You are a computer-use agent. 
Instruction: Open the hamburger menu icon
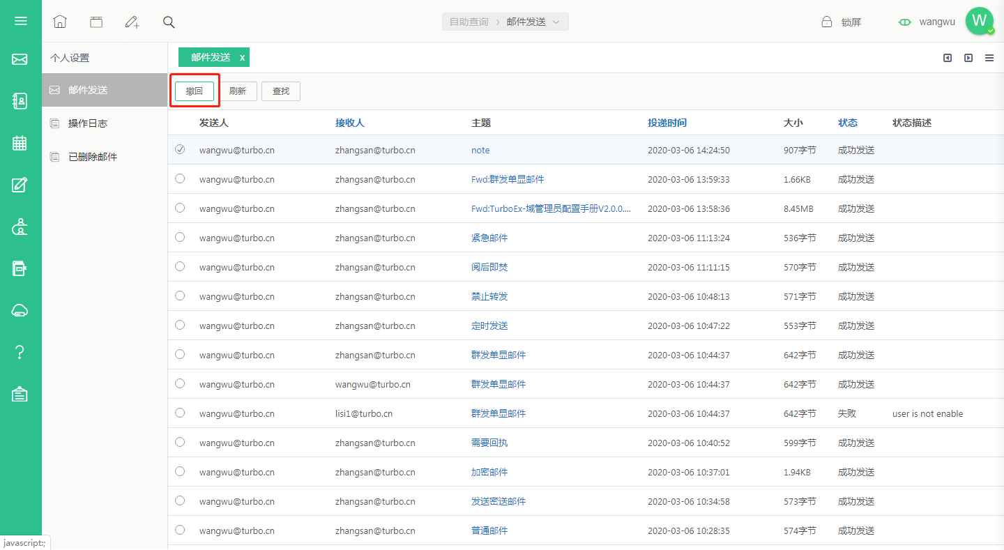tap(20, 21)
